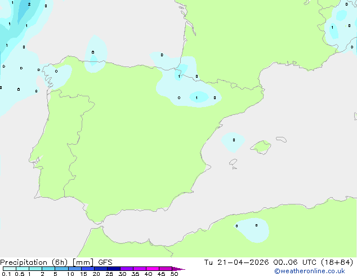Click the Mallorca island on the map
Image resolution: width=357 pixels, height=276 pixels.
point(261,147)
